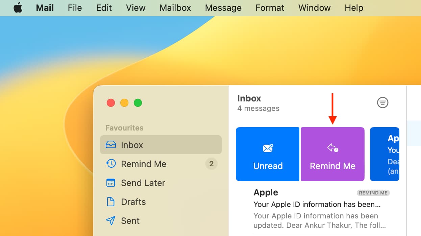Open the File menu
421x236 pixels.
pos(75,8)
